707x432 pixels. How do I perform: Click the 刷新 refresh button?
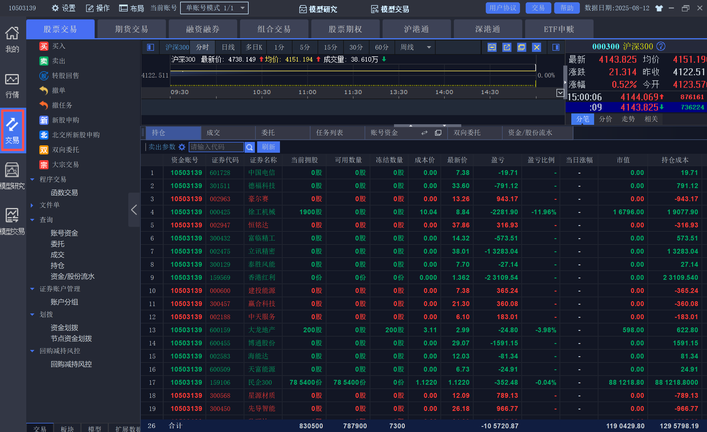pos(268,147)
